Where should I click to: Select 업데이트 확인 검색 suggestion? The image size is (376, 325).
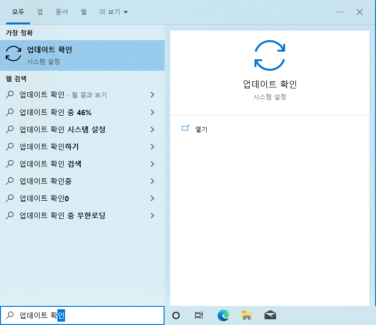coord(82,164)
